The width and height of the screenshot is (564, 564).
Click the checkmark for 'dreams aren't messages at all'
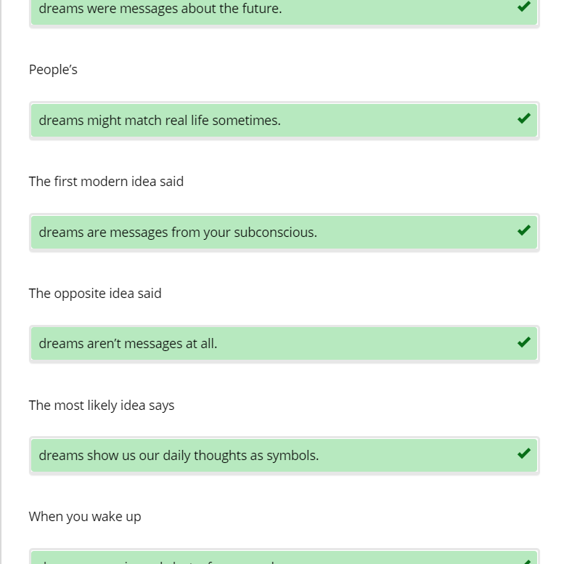[x=523, y=342]
